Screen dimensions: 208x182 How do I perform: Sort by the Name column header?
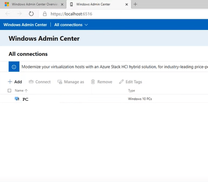point(21,91)
